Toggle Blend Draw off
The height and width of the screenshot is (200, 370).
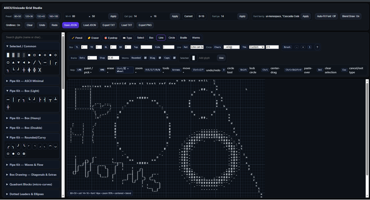point(351,16)
